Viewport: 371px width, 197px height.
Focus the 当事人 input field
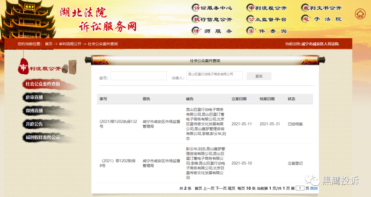pyautogui.click(x=215, y=76)
